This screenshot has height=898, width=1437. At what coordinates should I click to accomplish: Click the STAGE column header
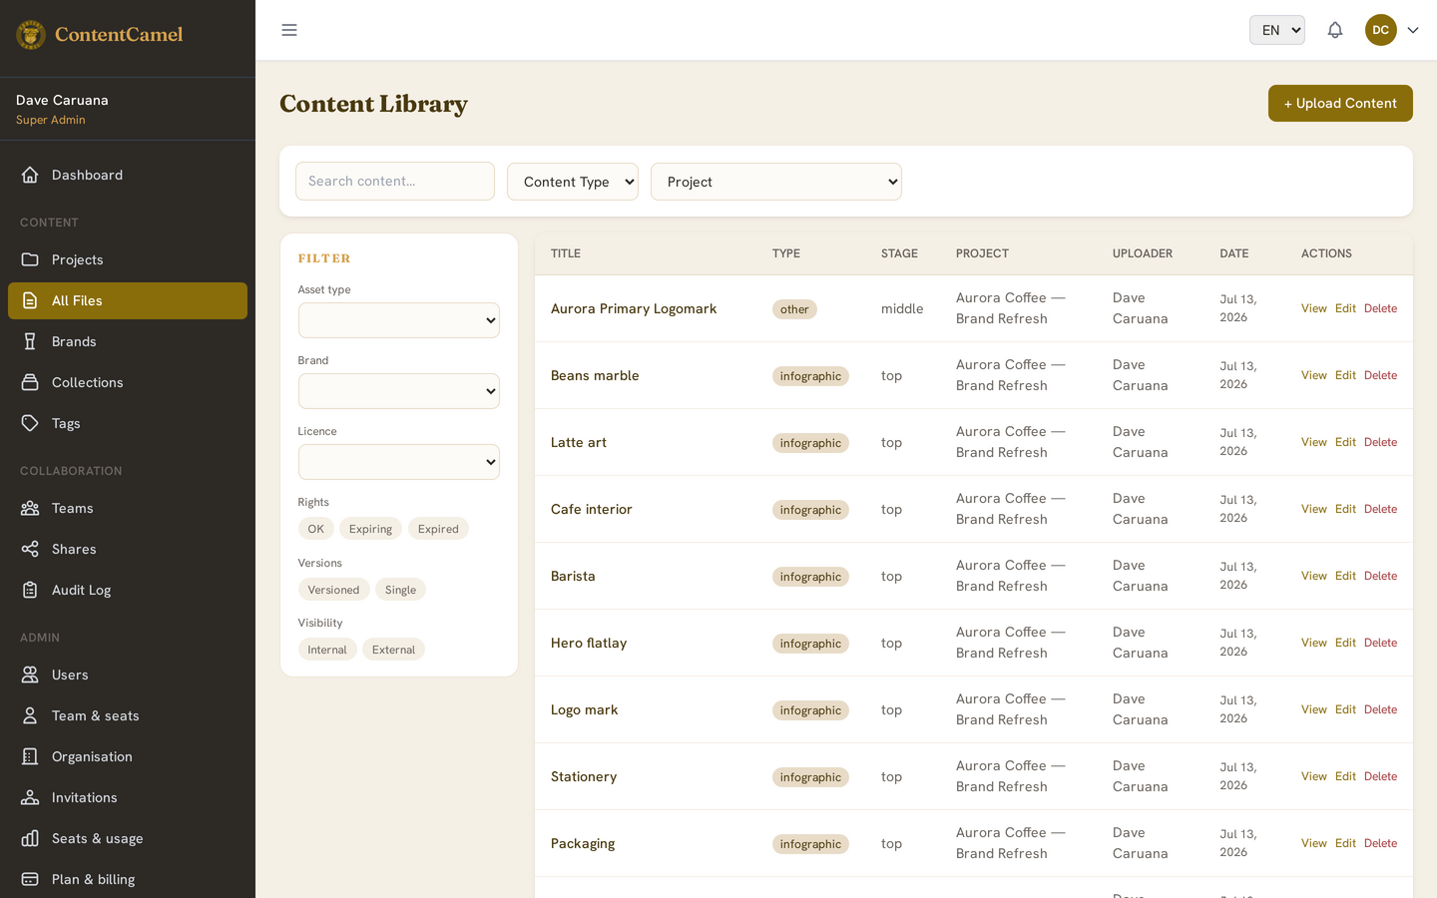899,253
